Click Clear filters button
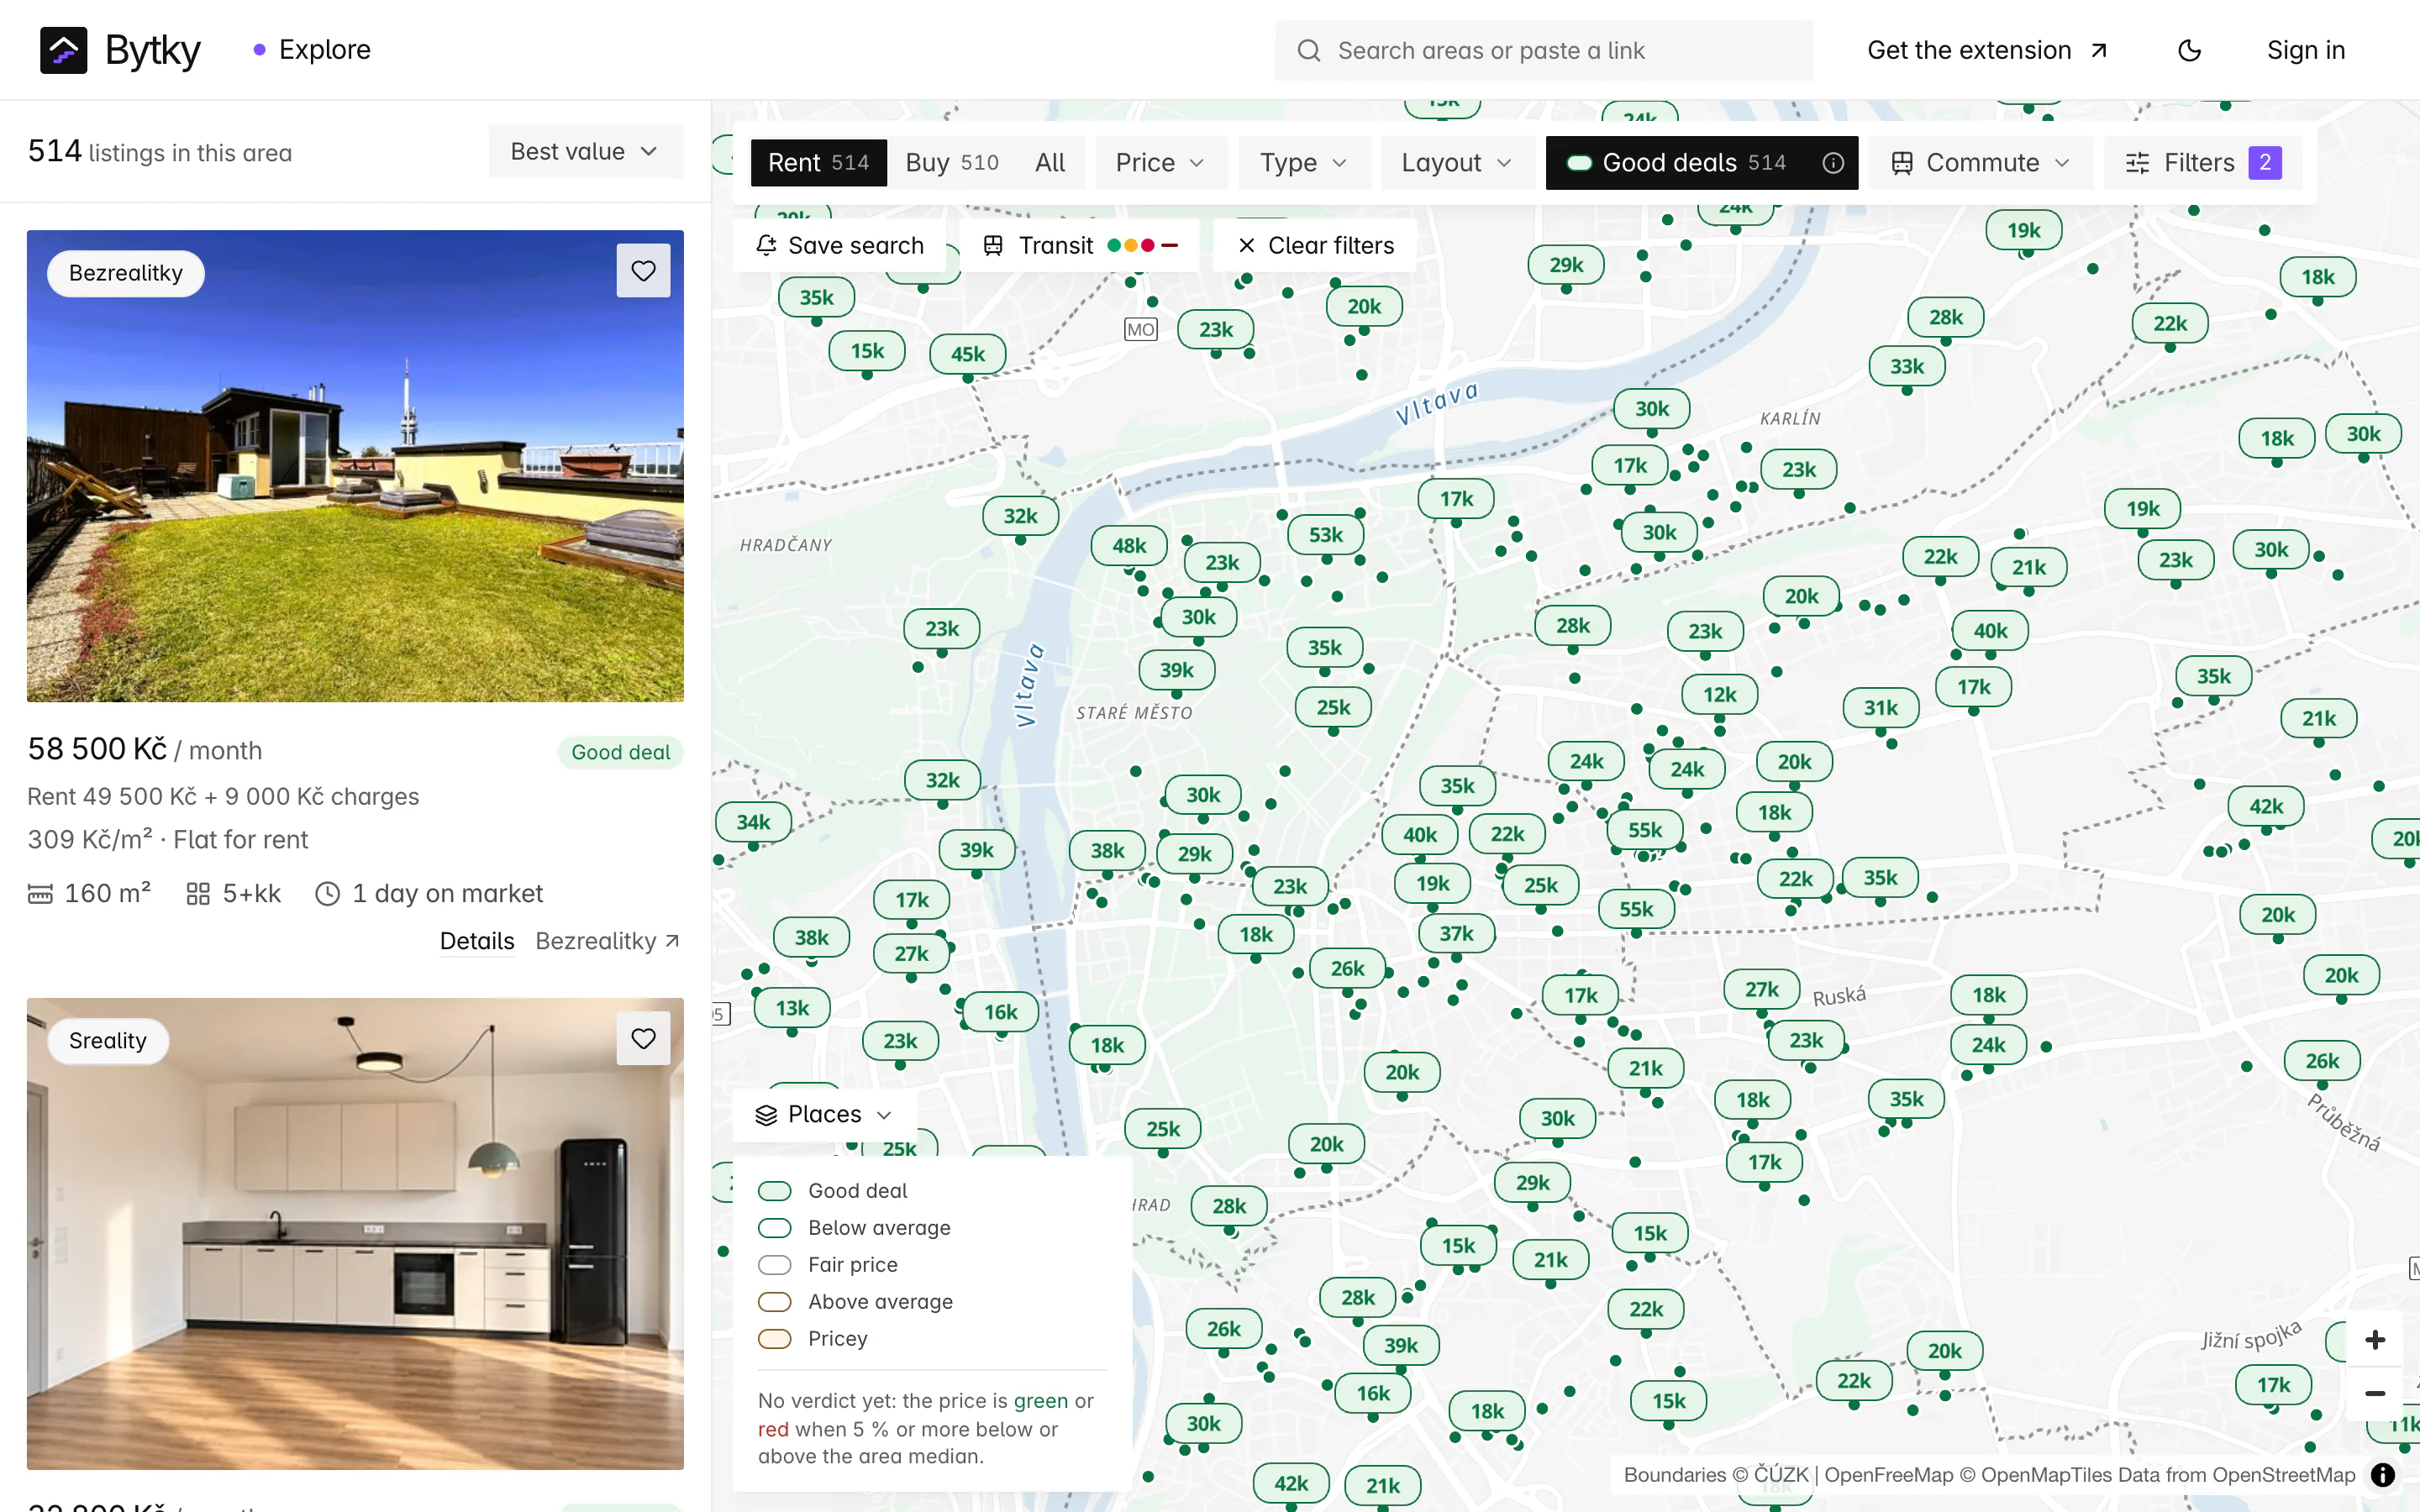Screen dimensions: 2420x1512 [x=1315, y=245]
